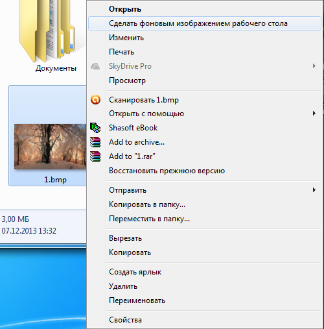The width and height of the screenshot is (324, 329).
Task: Expand the Открыть с помощью submenu arrow
Action: click(314, 114)
